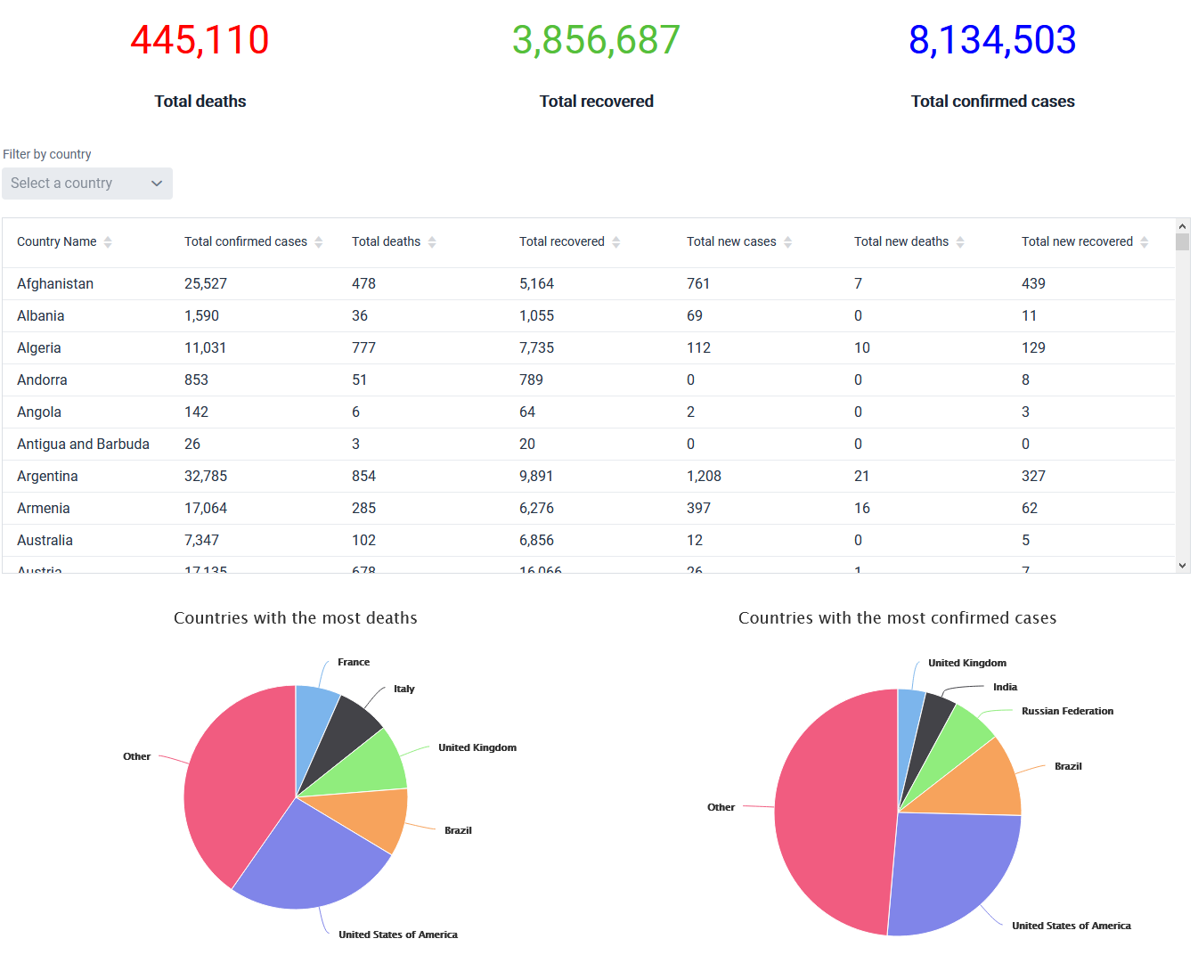Click Argentina's confirmed cases value 32,785
The height and width of the screenshot is (955, 1198).
206,476
